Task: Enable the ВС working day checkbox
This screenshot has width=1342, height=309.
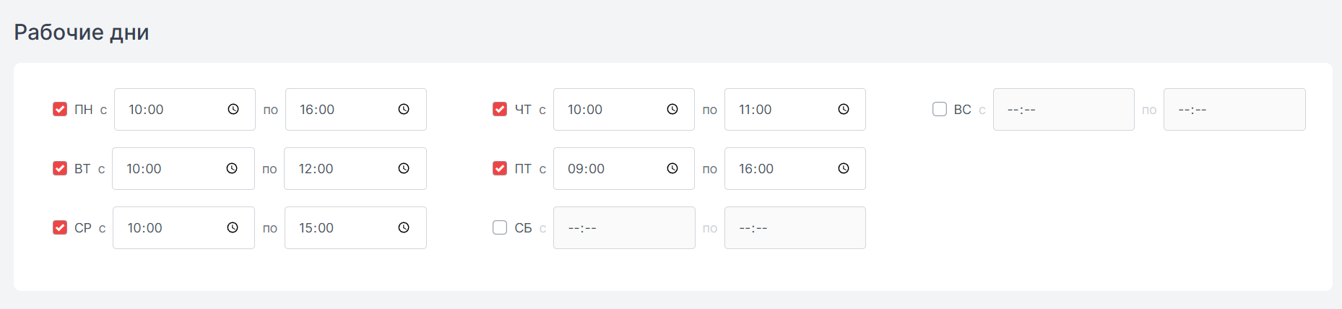Action: (x=940, y=109)
